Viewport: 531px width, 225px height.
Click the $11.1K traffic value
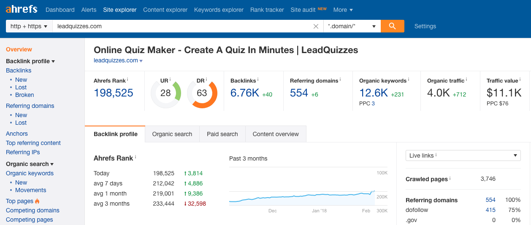(x=504, y=93)
